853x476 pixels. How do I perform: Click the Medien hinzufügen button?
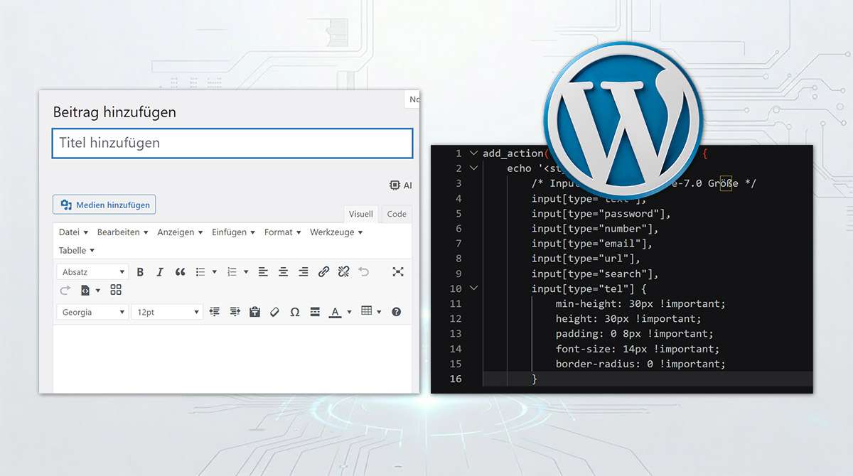tap(104, 205)
